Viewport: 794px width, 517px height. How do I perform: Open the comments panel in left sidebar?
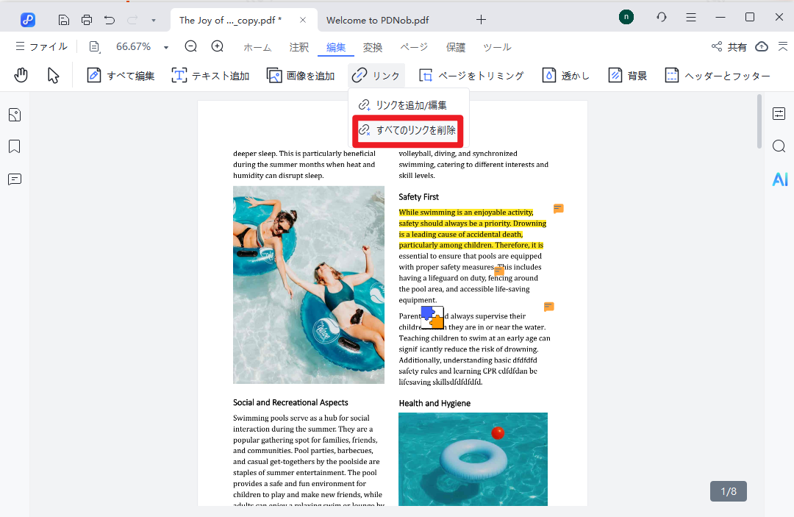coord(15,179)
